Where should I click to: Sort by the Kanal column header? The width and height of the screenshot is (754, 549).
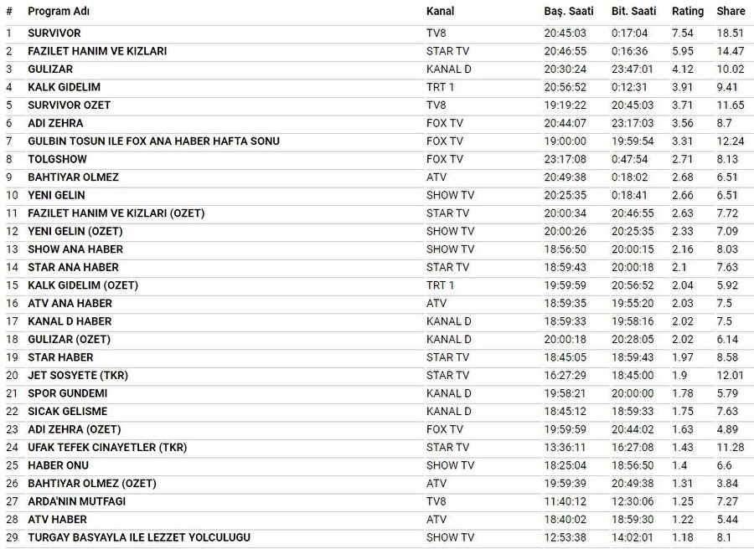point(440,12)
